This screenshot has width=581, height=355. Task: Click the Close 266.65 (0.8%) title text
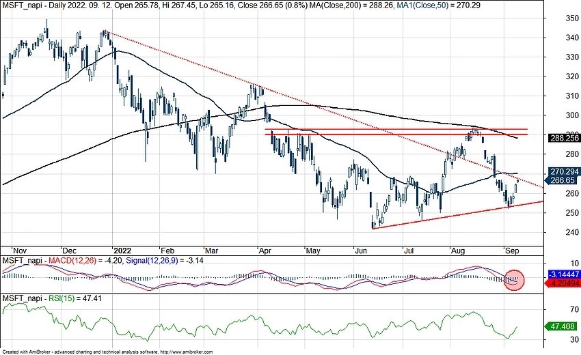tap(271, 5)
